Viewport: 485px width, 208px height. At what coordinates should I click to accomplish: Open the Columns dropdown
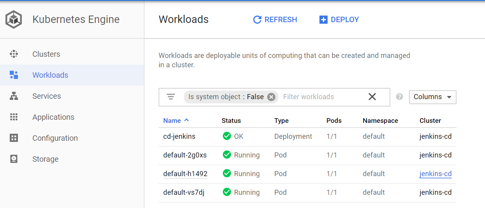coord(432,97)
